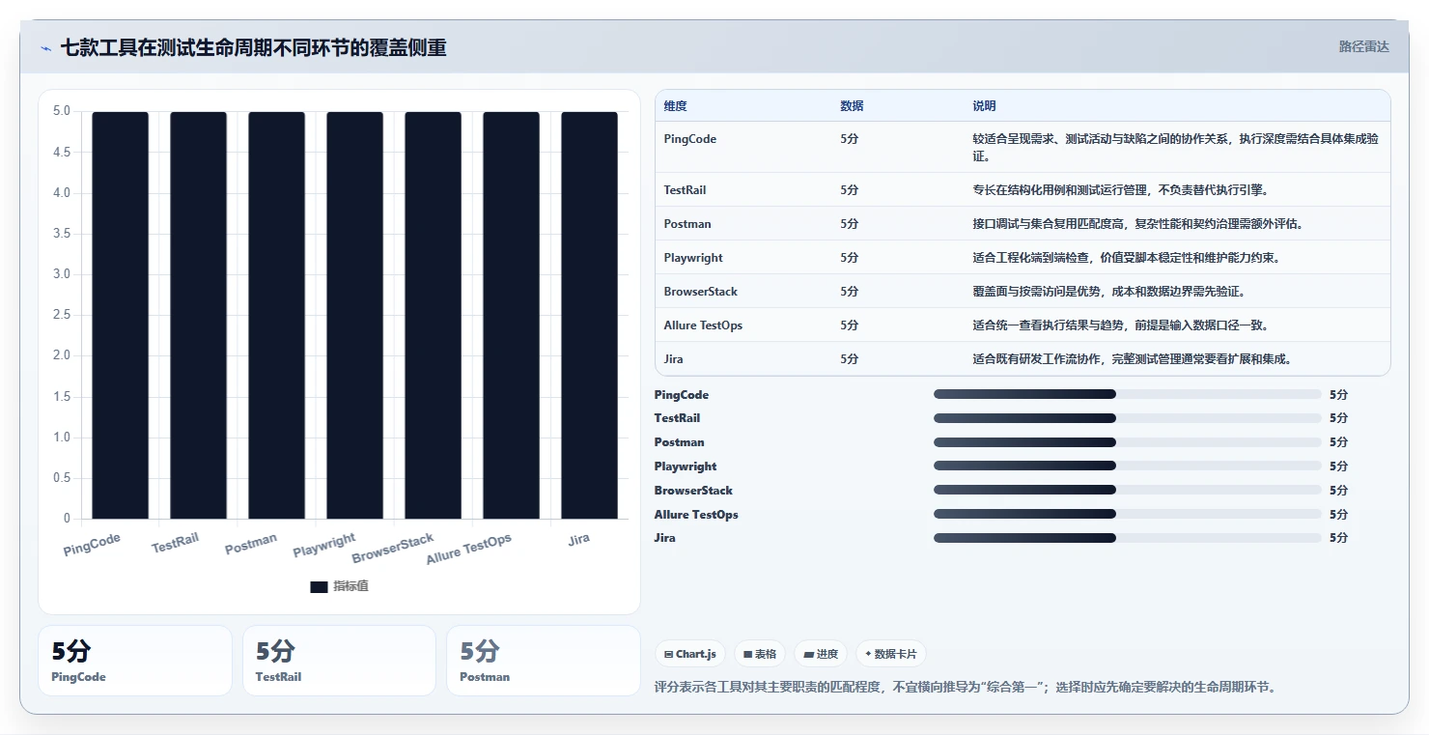The height and width of the screenshot is (735, 1429).
Task: Click the icon on the Chart.js chip
Action: pos(669,655)
